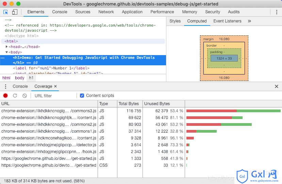Image resolution: width=282 pixels, height=184 pixels.
Task: Select the commons1.js coverage row
Action: 141,131
